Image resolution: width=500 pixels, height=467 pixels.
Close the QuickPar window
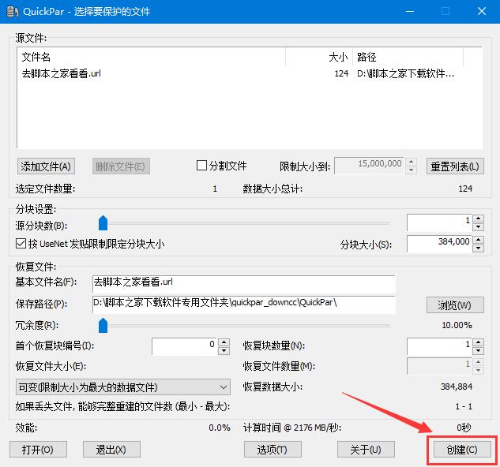(482, 12)
